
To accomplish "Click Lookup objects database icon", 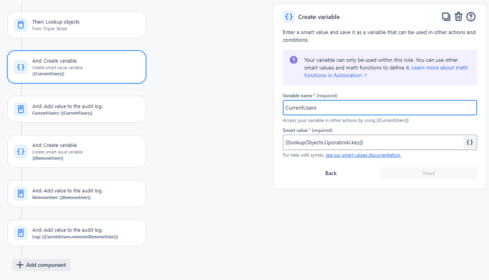I will (21, 25).
